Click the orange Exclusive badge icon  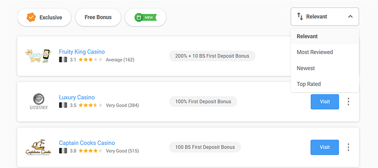(31, 17)
